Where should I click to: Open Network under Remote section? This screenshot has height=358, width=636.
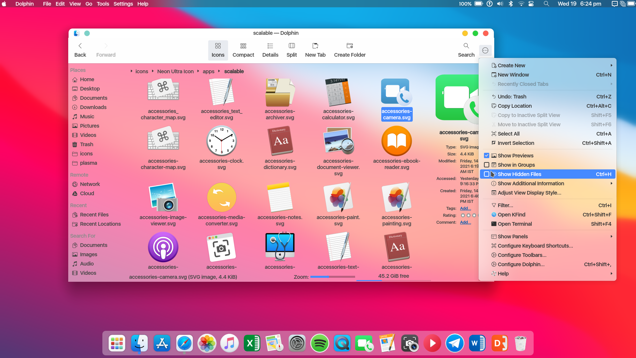(x=90, y=184)
